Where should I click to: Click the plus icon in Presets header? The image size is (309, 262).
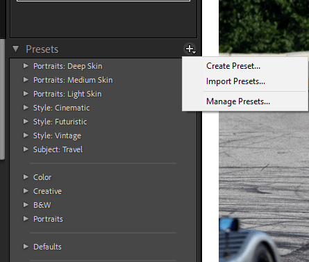[x=190, y=49]
